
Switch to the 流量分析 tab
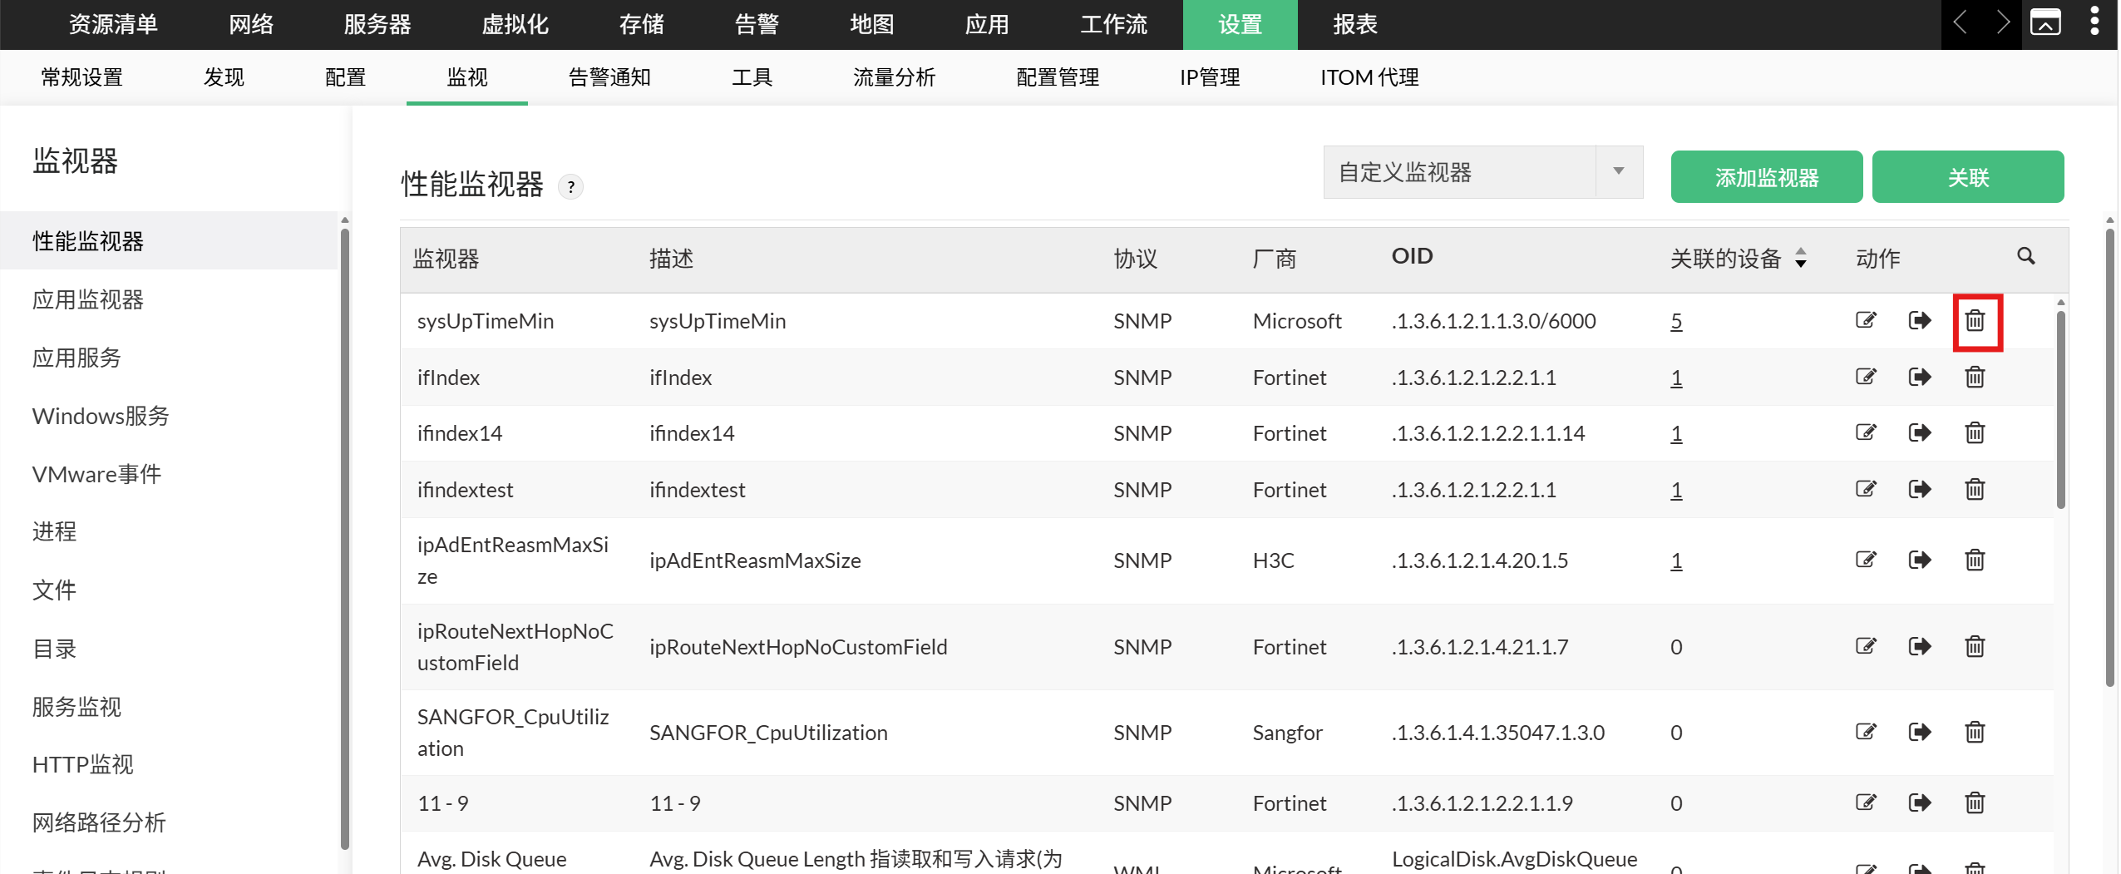click(894, 77)
